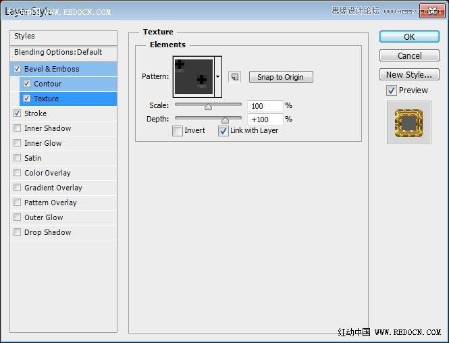The image size is (449, 343).
Task: Select Blending Options: Default in list
Action: pos(58,52)
